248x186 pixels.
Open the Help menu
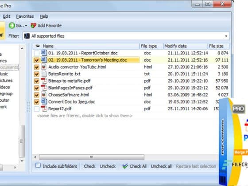pos(44,16)
